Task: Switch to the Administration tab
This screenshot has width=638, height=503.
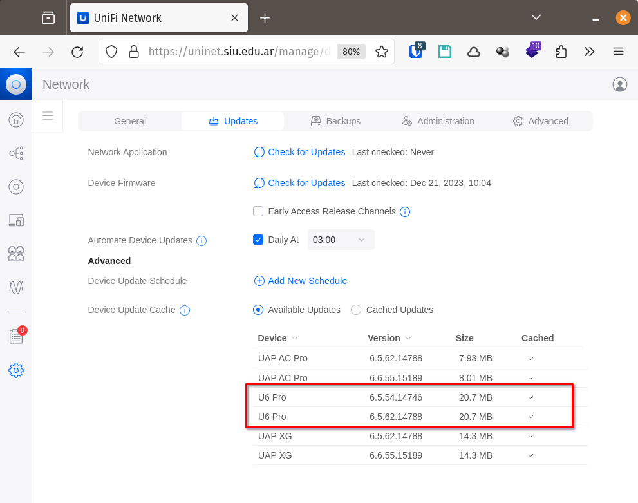Action: [x=438, y=121]
